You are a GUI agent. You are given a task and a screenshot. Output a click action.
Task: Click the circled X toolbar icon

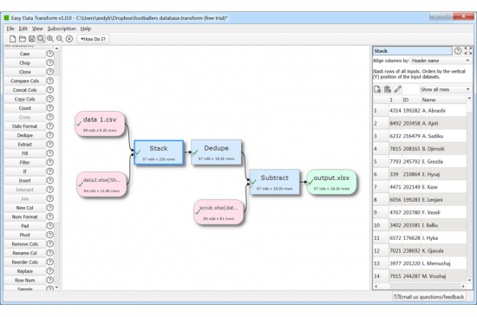coord(69,39)
